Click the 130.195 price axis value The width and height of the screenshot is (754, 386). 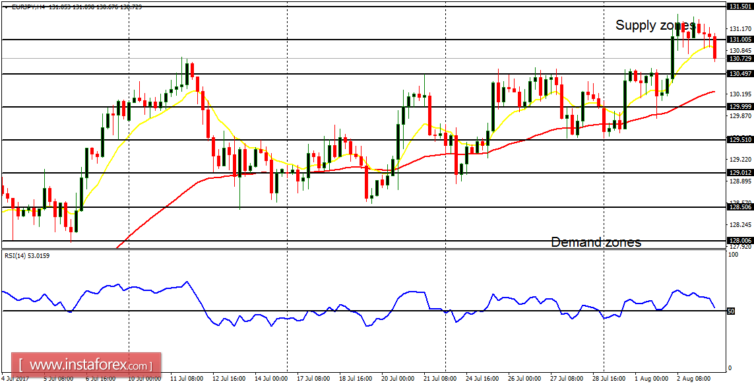739,94
